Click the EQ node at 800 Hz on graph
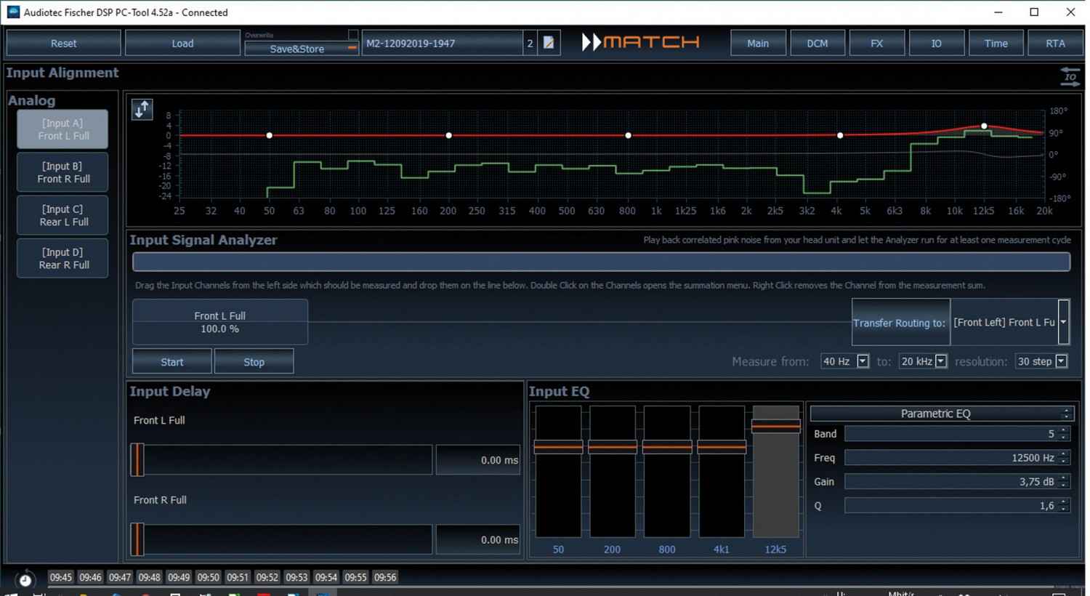 pyautogui.click(x=629, y=135)
